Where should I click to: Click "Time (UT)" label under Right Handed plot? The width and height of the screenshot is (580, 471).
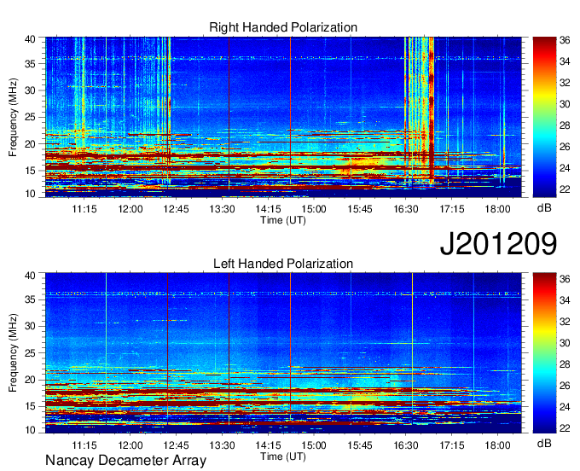coord(283,220)
